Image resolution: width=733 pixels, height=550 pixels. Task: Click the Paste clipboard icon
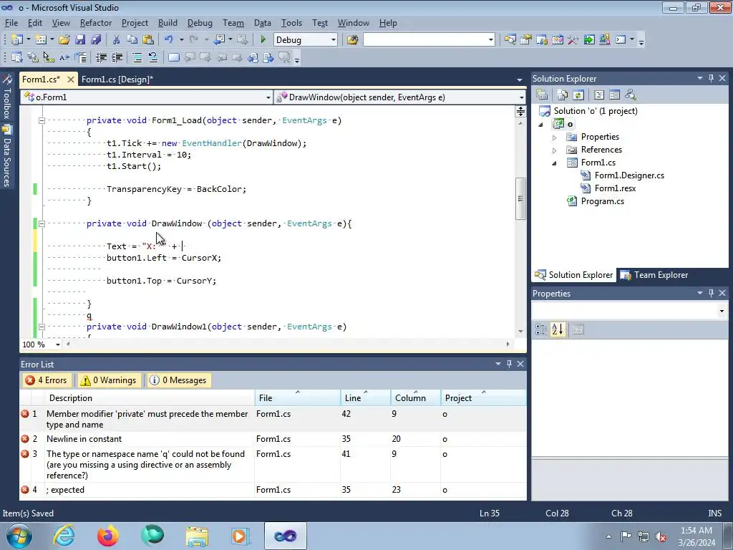click(x=148, y=40)
